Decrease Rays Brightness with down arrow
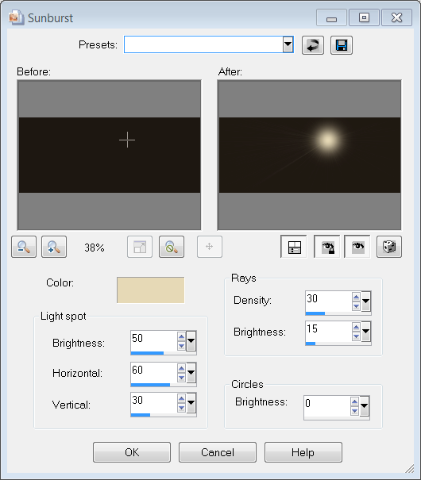Image resolution: width=421 pixels, height=480 pixels. pyautogui.click(x=356, y=336)
